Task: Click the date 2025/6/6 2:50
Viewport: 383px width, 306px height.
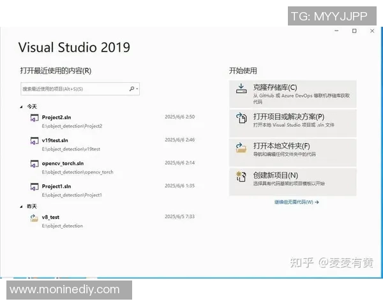Action: 180,117
